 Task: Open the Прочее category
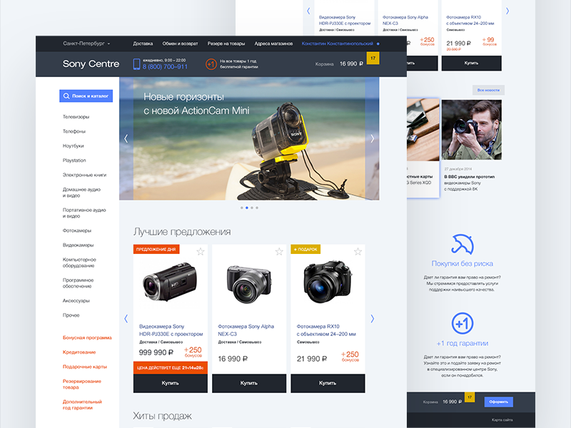71,315
